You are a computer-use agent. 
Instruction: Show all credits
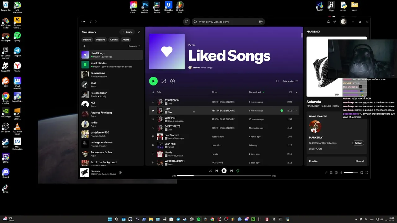360,161
